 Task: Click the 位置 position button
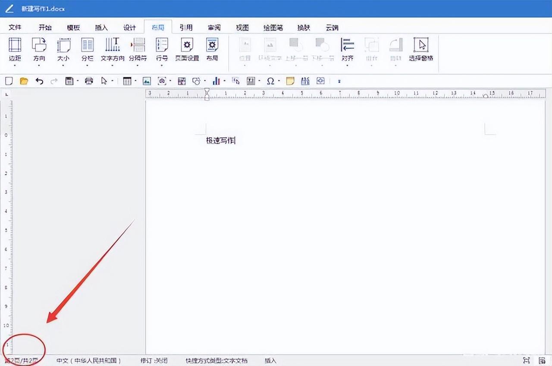pos(245,51)
